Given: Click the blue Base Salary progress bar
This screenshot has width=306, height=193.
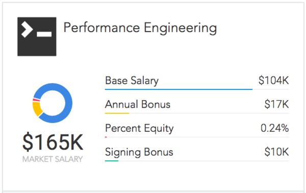Looking at the screenshot, I should 178,89.
